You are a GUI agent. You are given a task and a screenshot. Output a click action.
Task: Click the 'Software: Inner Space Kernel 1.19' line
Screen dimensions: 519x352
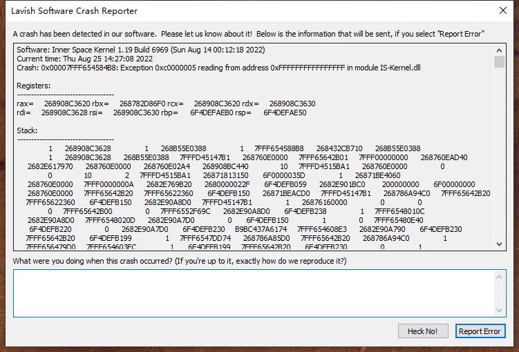(141, 50)
